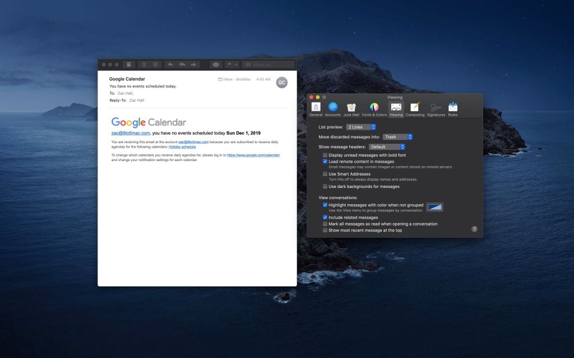Click the blue highlight color swatch

coord(434,207)
